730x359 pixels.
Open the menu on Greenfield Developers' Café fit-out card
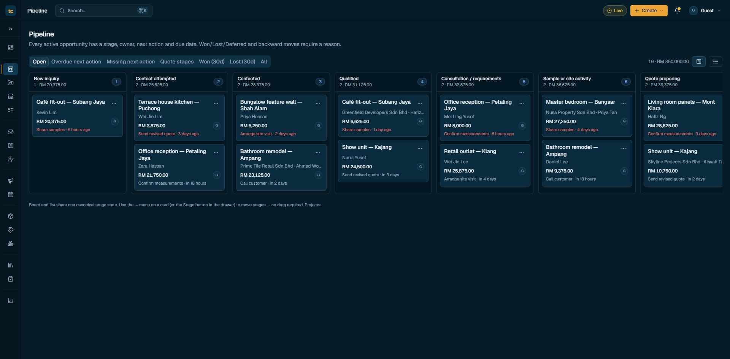tap(420, 103)
